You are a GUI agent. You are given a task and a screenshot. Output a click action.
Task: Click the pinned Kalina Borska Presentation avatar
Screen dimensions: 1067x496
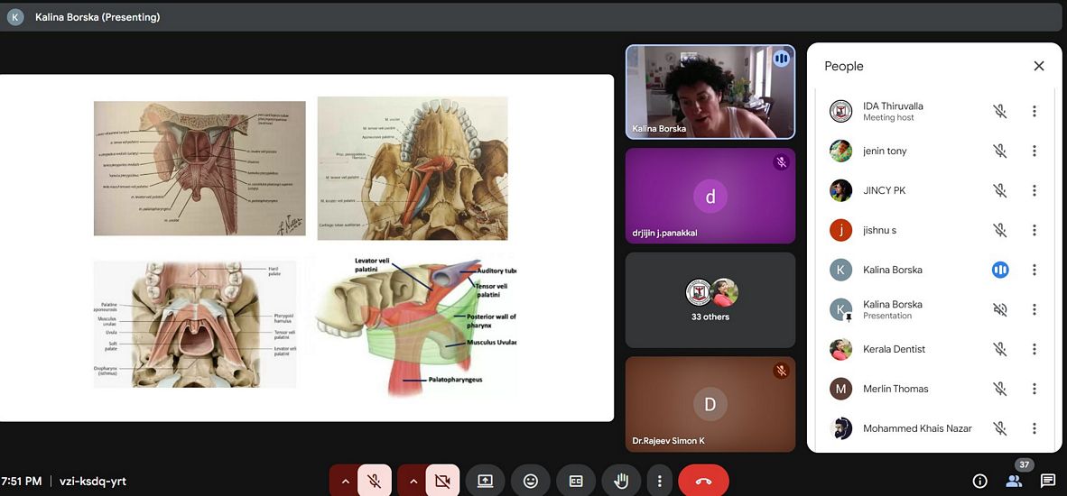point(841,310)
